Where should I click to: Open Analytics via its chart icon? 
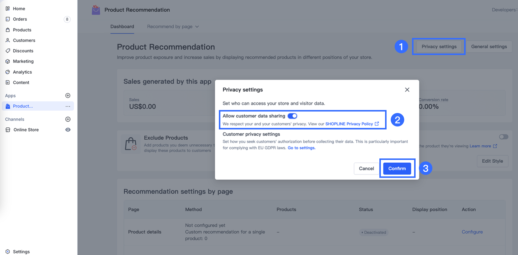(x=8, y=72)
